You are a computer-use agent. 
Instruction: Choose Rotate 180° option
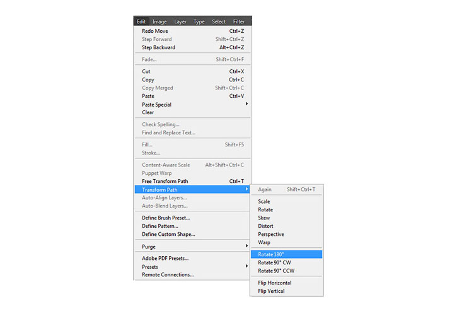(287, 254)
